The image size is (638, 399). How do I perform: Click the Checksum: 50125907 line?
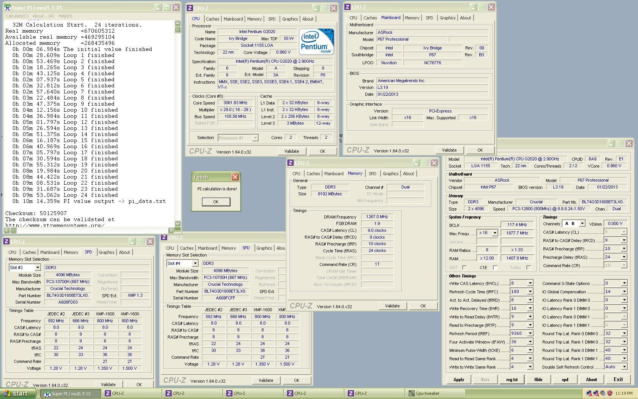pos(36,214)
